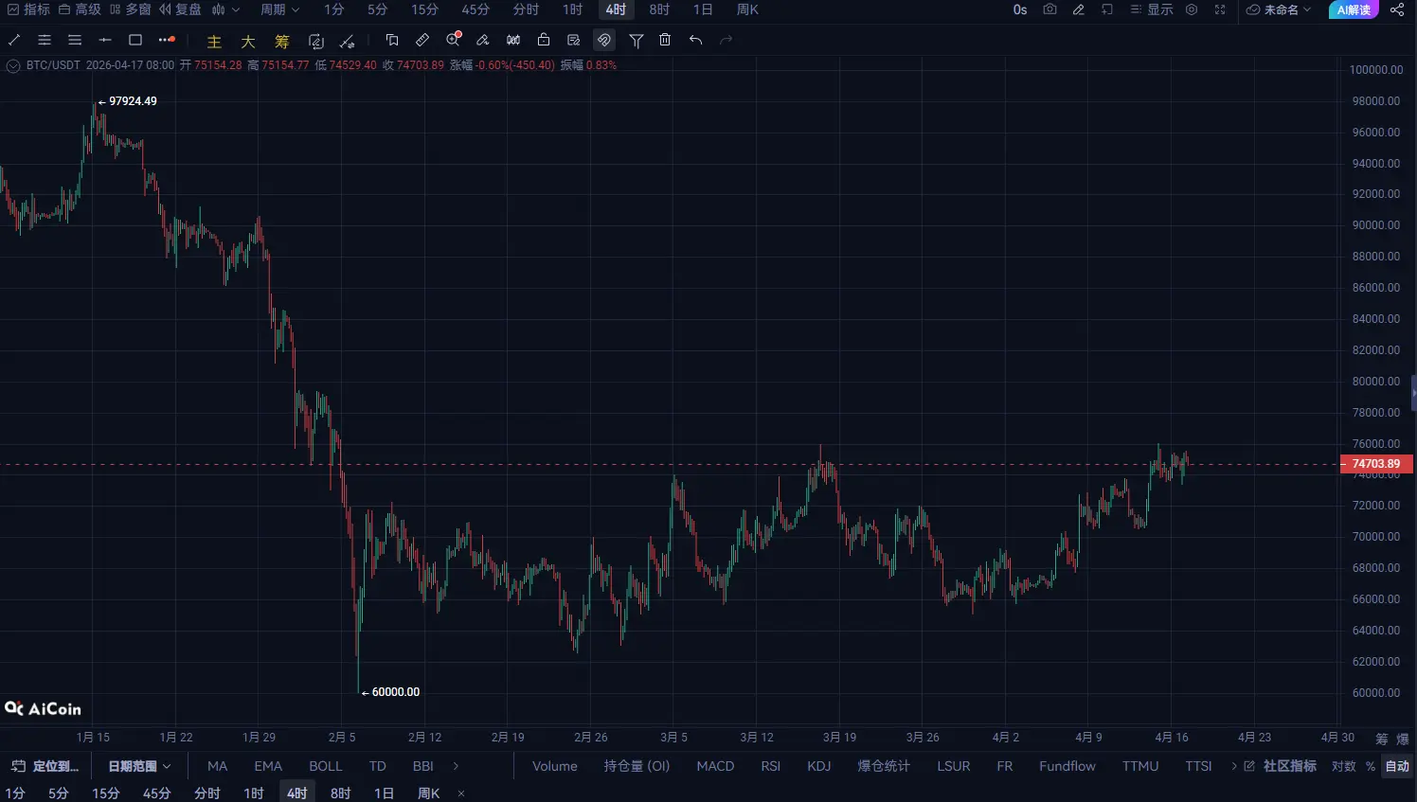
Task: Select the horizontal short line tool
Action: pos(105,40)
